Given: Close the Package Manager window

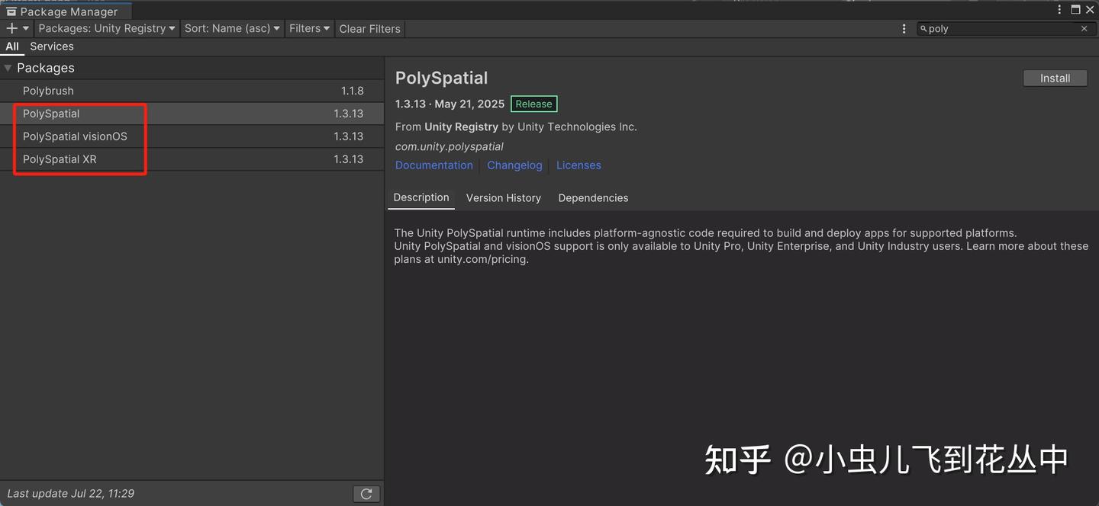Looking at the screenshot, I should tap(1091, 9).
